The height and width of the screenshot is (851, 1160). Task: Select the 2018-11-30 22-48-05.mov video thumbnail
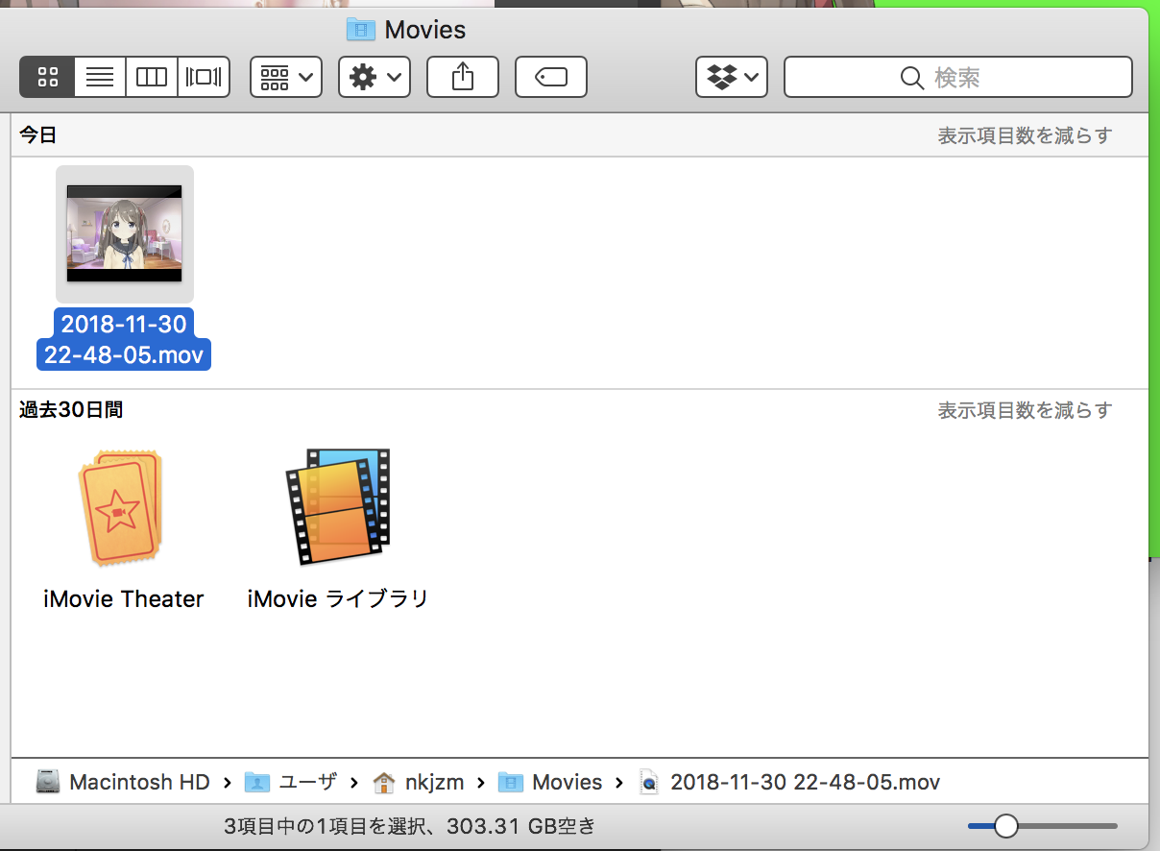[125, 233]
